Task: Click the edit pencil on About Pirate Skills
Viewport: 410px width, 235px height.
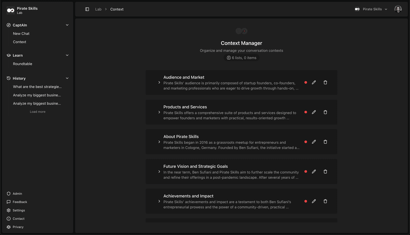Action: coord(314,142)
